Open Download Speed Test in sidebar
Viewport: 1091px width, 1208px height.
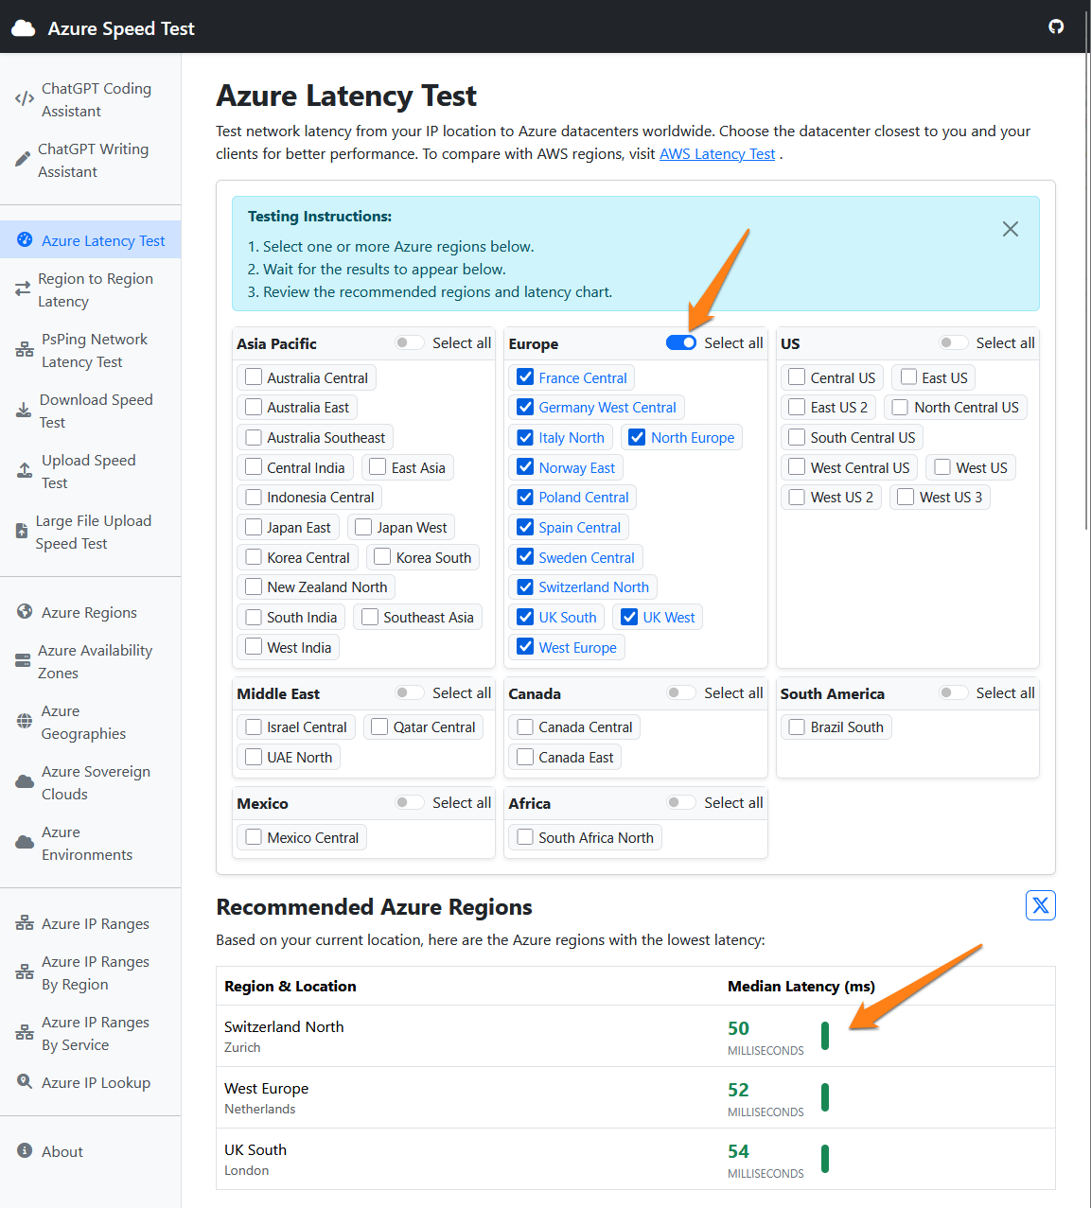point(90,411)
